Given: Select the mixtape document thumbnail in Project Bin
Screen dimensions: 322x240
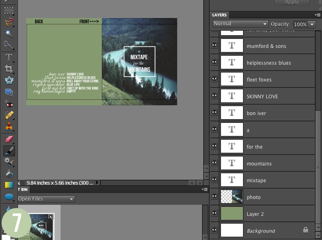Looking at the screenshot, I should coord(42,226).
